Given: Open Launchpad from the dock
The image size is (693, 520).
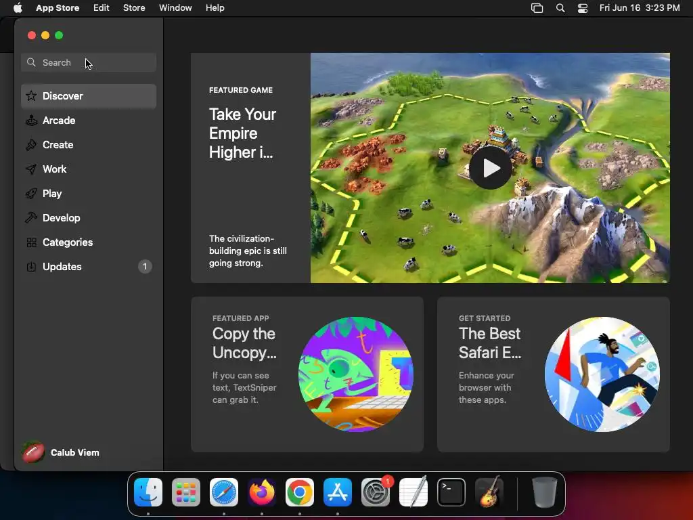Looking at the screenshot, I should click(x=186, y=492).
